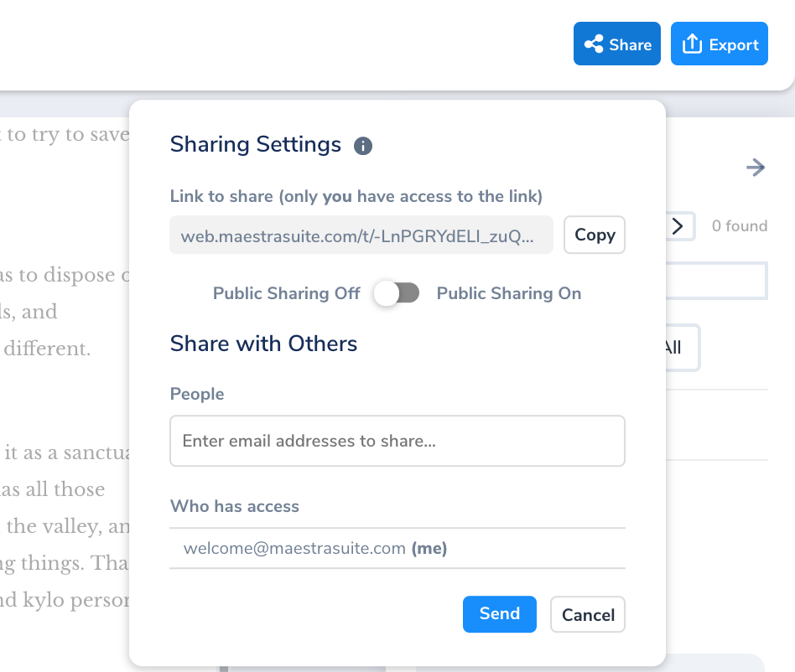
Task: Toggle the Public Sharing switch
Action: [x=397, y=293]
